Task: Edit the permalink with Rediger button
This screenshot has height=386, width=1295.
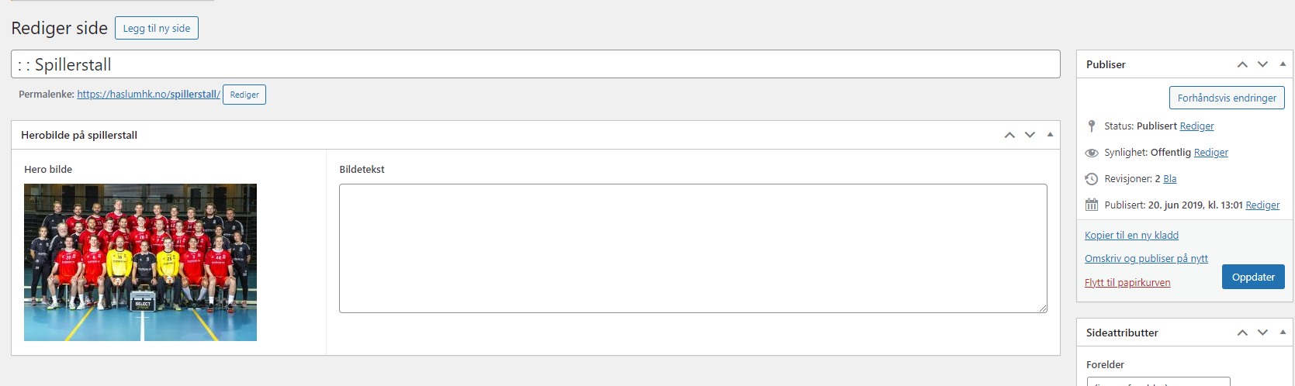Action: pos(244,95)
